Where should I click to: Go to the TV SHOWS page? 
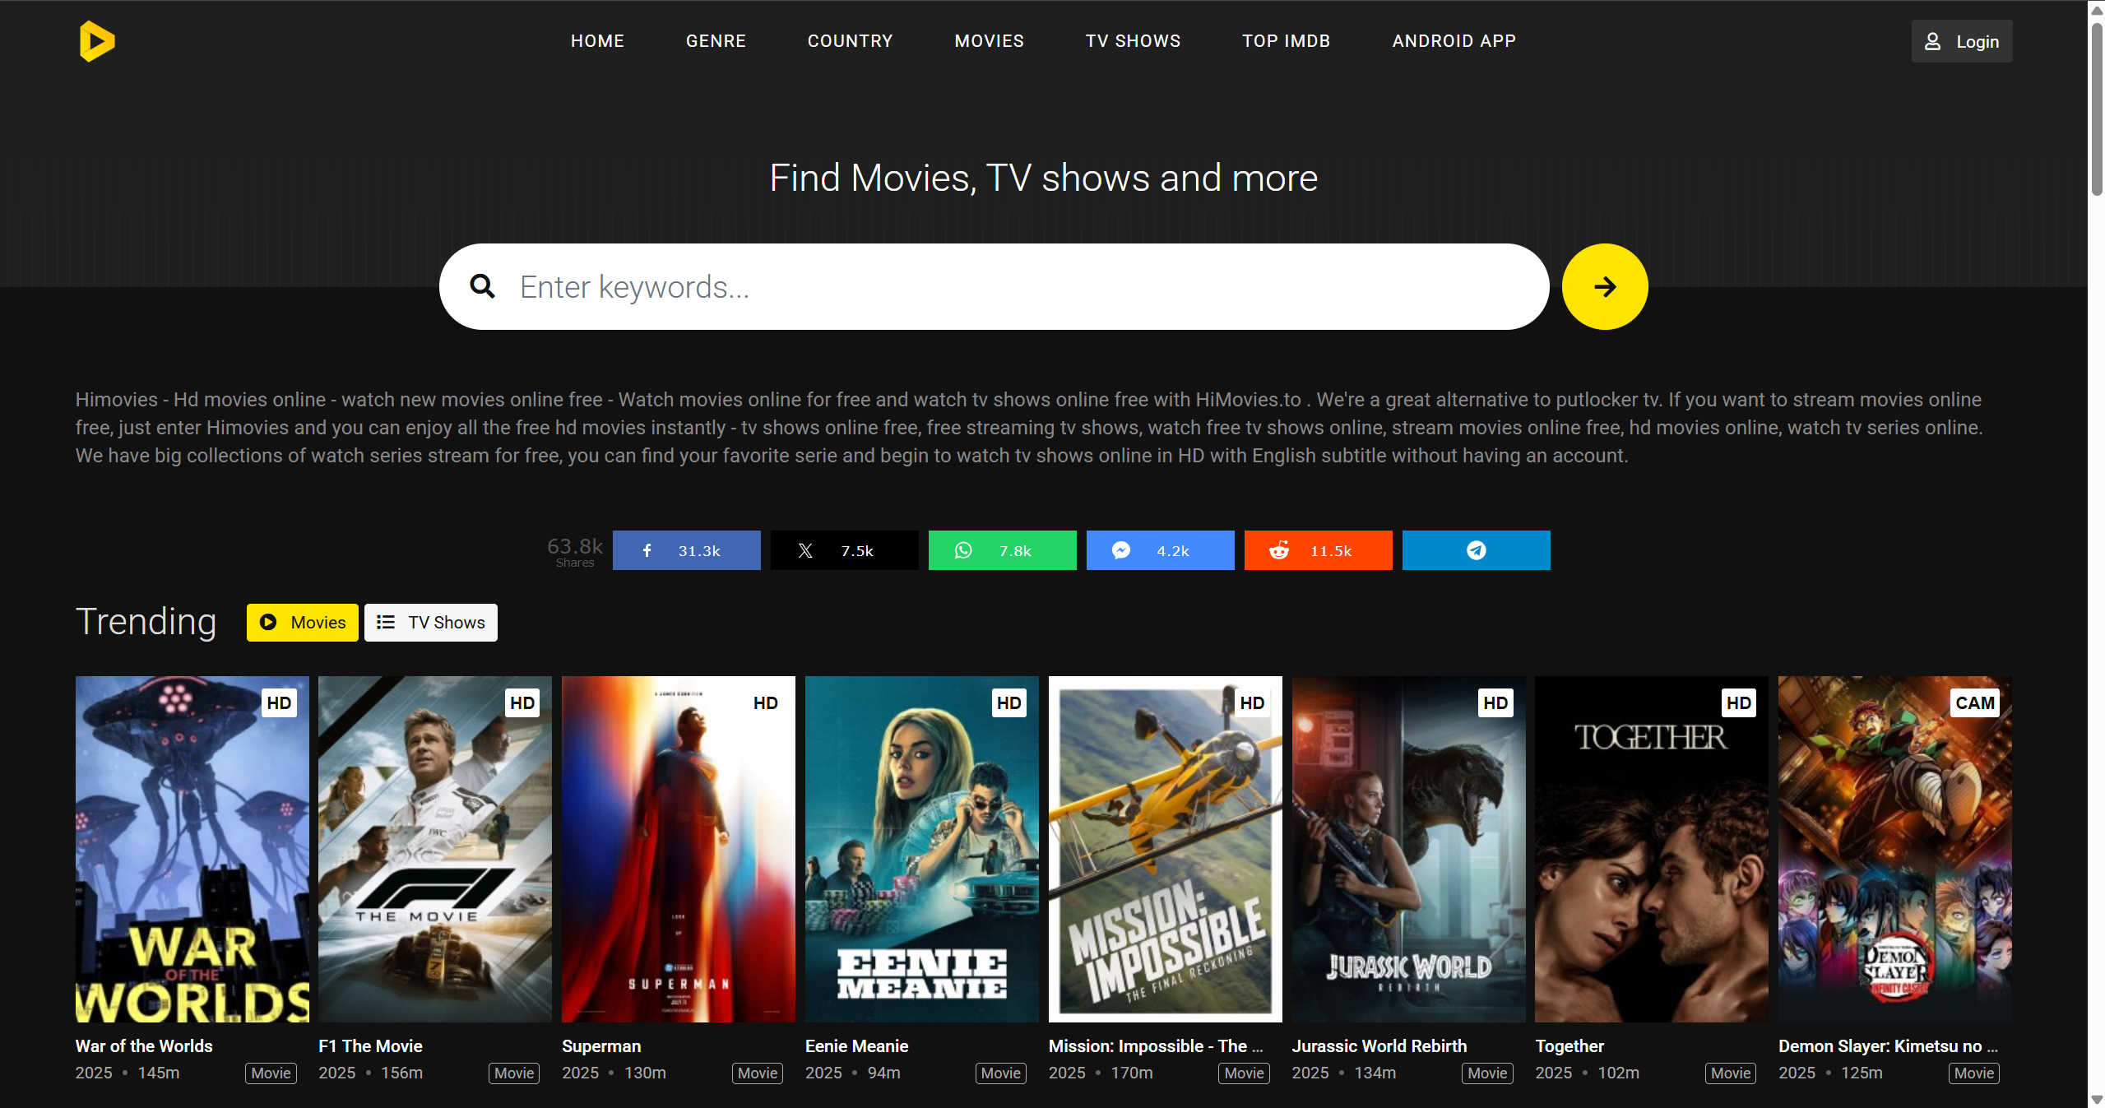coord(1133,41)
